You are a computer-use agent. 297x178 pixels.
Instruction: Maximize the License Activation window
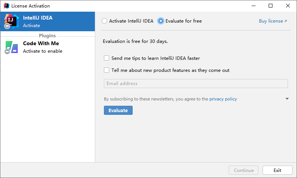pos(271,6)
